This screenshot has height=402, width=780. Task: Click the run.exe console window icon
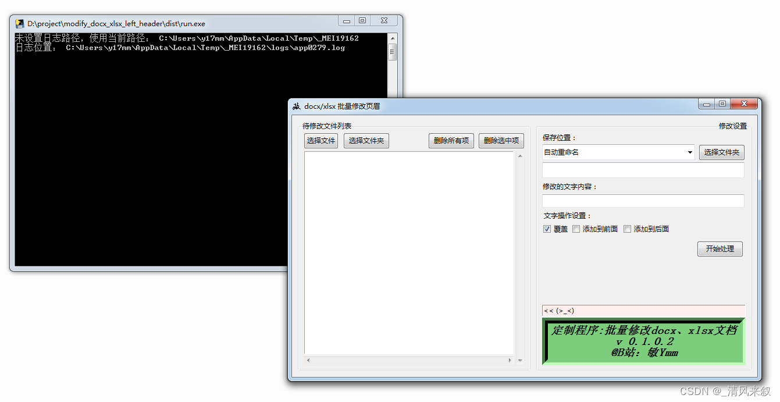click(20, 24)
